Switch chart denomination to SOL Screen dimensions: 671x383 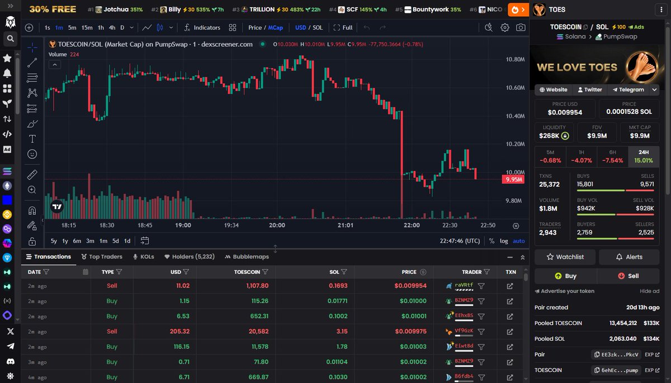[x=318, y=27]
